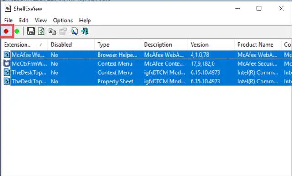The width and height of the screenshot is (292, 176).
Task: Sort by the Disabled column header
Action: click(x=71, y=45)
